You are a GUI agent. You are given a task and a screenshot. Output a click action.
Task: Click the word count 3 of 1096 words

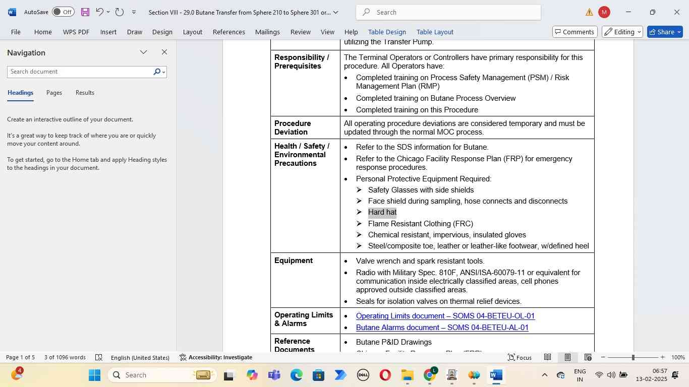[x=65, y=357]
